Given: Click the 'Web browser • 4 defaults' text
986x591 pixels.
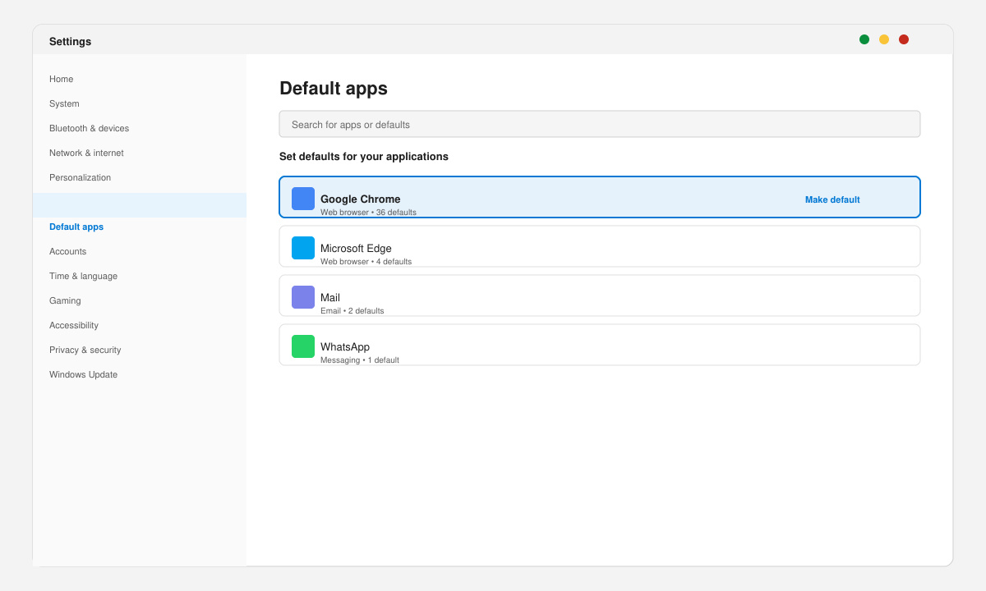Looking at the screenshot, I should [x=366, y=262].
